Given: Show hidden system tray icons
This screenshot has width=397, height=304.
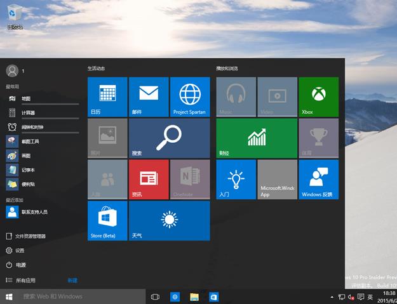Looking at the screenshot, I should pyautogui.click(x=332, y=297).
